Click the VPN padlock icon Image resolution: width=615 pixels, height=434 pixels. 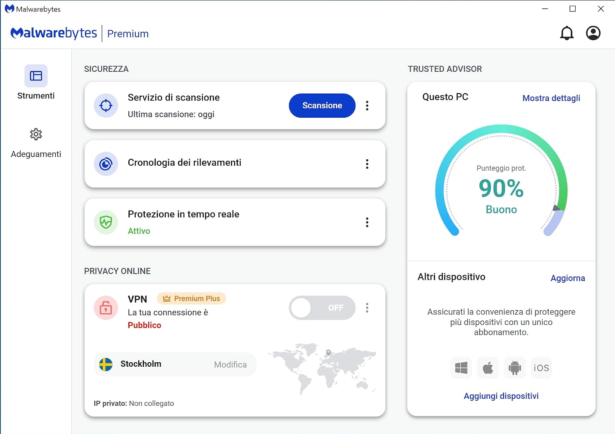106,308
